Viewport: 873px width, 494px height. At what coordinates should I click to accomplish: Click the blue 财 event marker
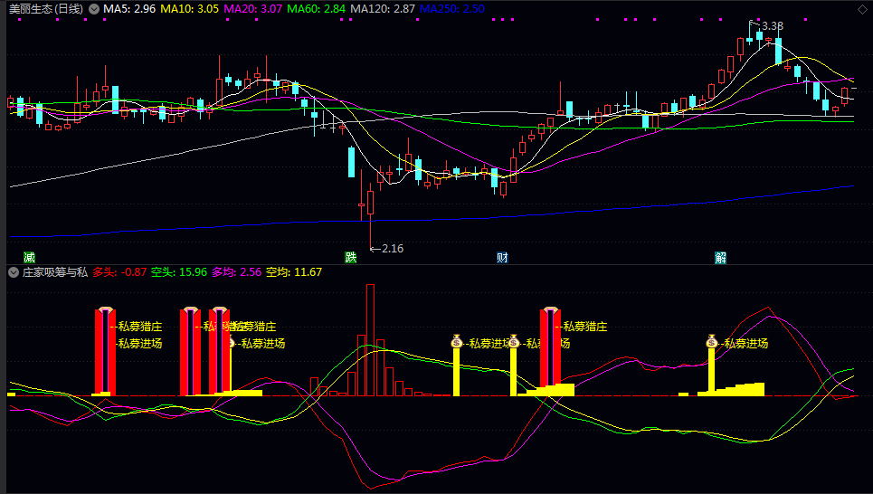click(x=502, y=257)
